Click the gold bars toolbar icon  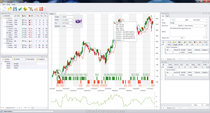[26, 9]
